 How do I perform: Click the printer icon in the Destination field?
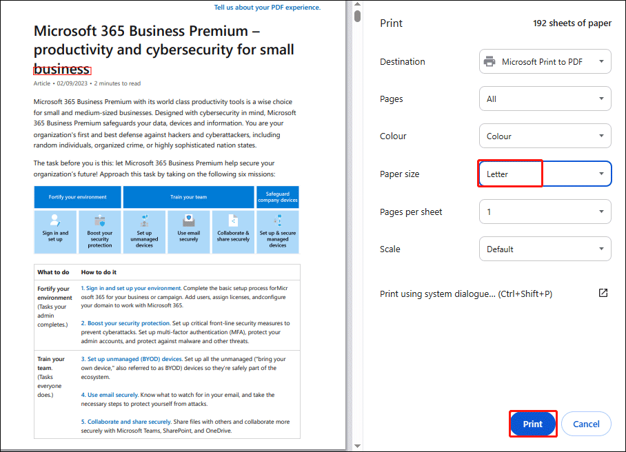point(492,61)
